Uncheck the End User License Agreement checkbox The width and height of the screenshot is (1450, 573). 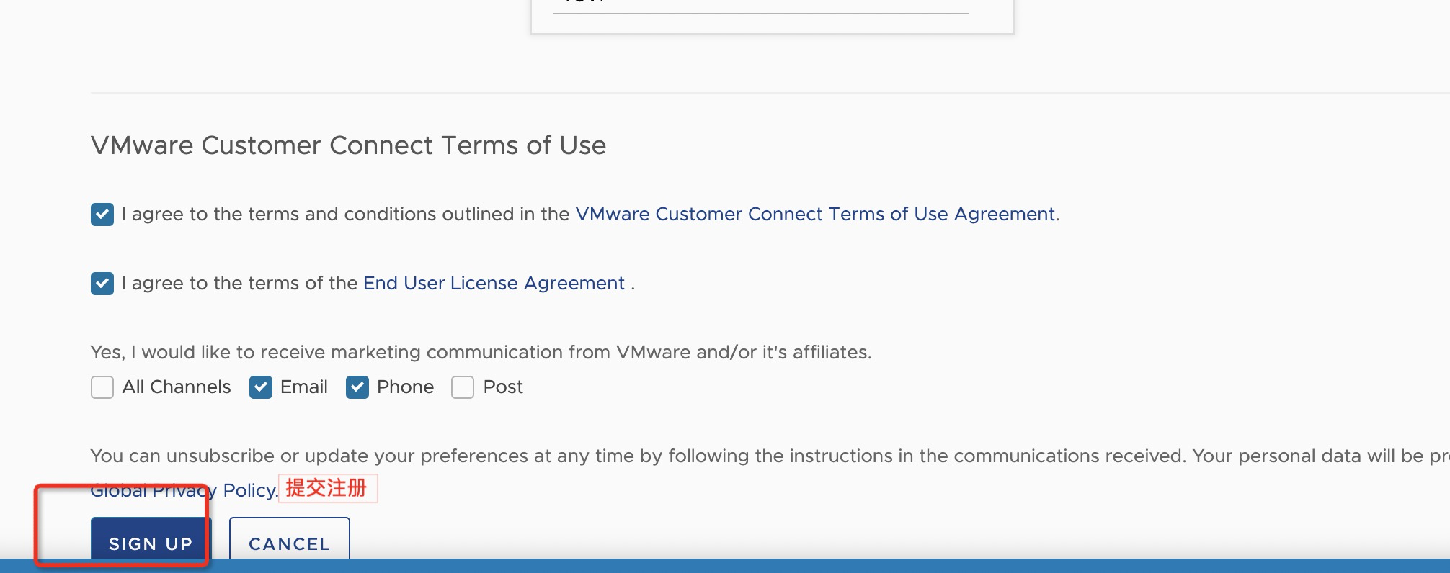click(x=102, y=284)
